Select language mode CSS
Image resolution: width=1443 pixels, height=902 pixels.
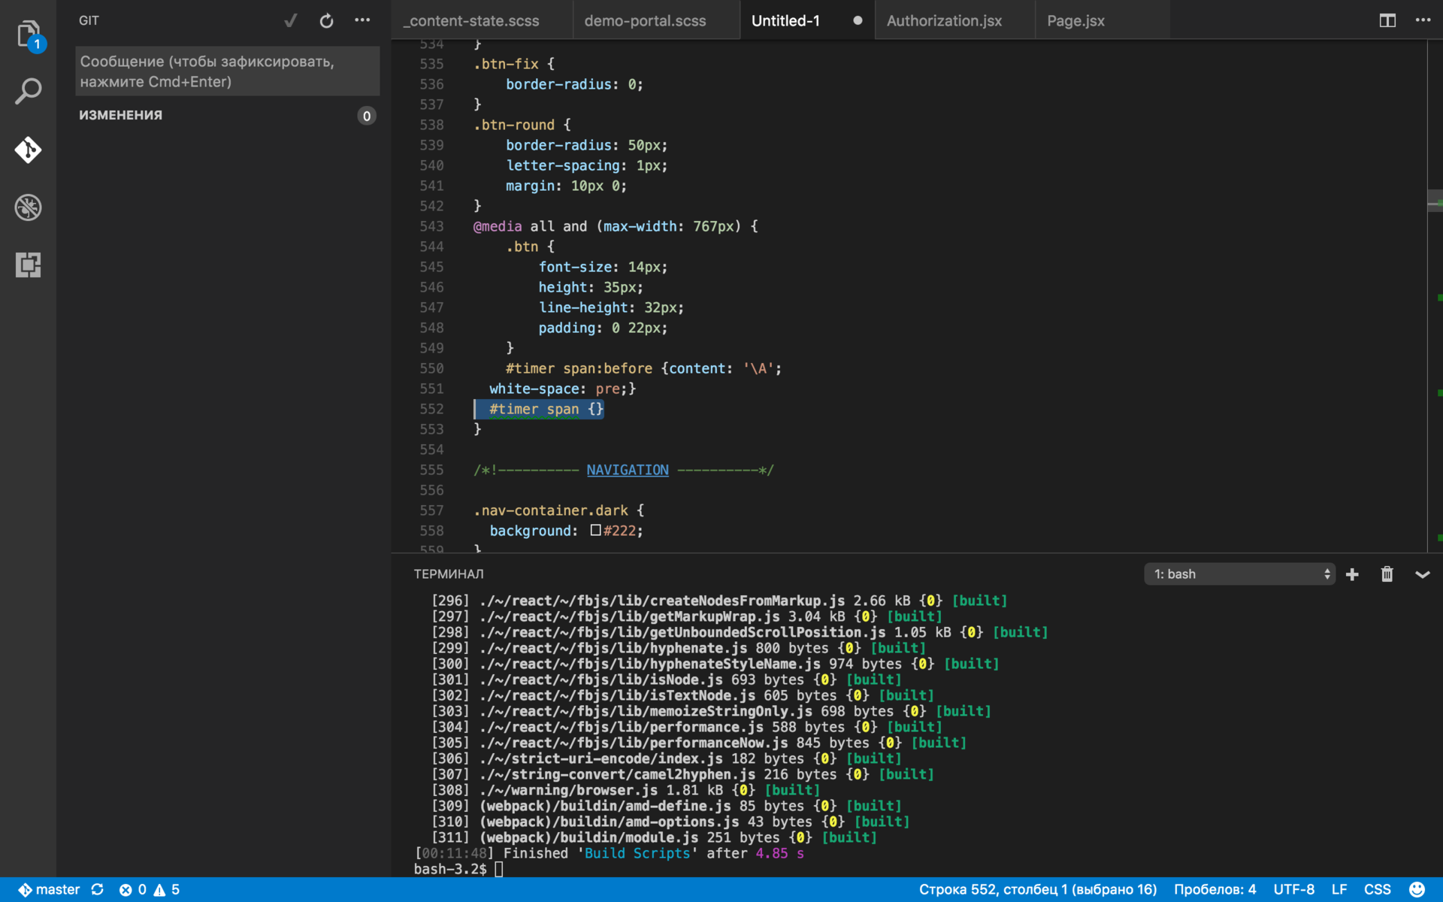[x=1377, y=890]
